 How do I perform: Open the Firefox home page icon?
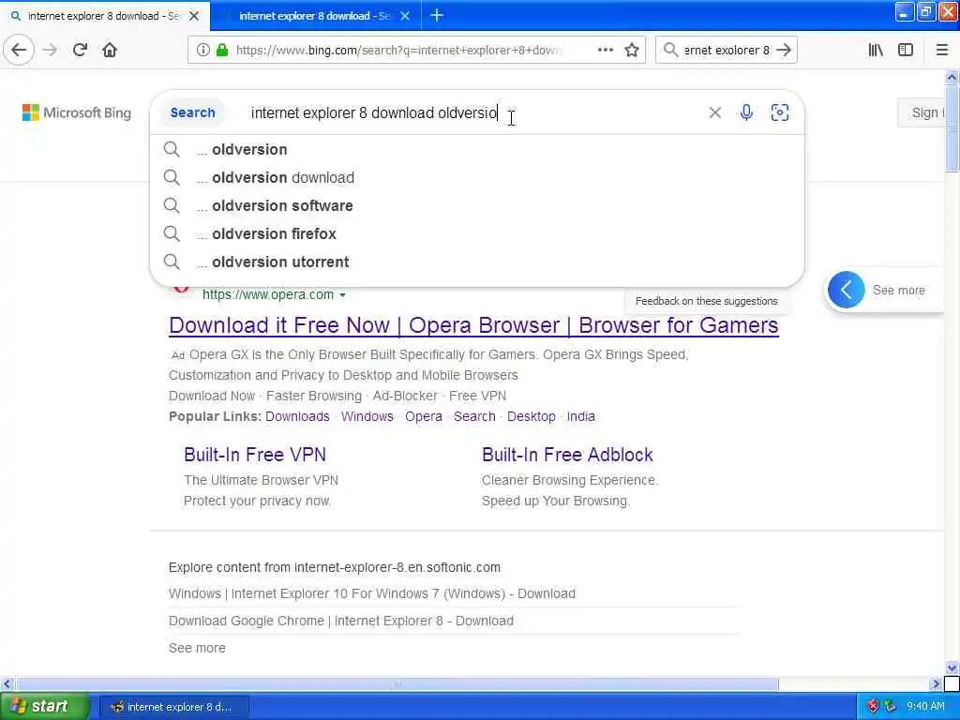110,50
